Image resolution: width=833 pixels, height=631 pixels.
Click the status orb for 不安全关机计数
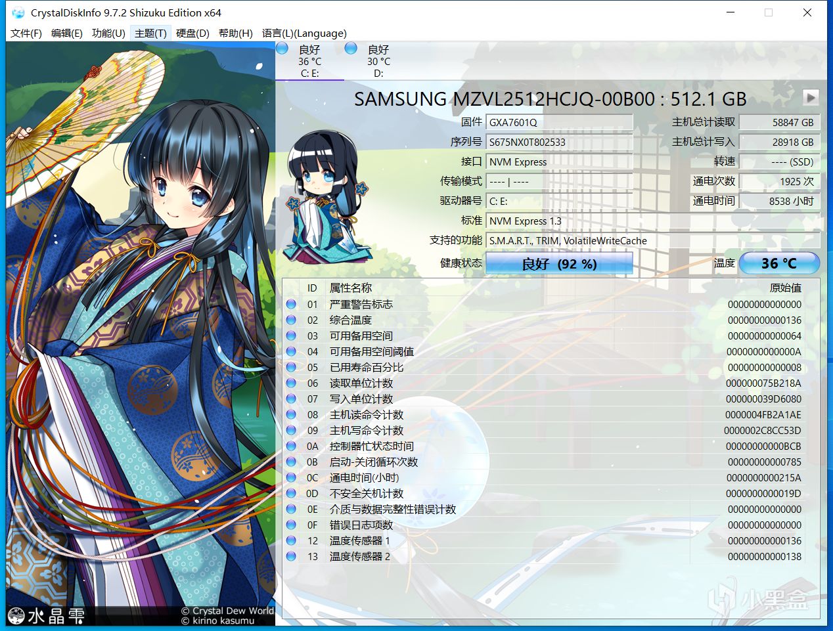coord(291,493)
